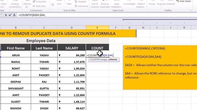The width and height of the screenshot is (197, 110).
Task: Click the COUNTIF function tooltip name
Action: pyautogui.click(x=94, y=60)
